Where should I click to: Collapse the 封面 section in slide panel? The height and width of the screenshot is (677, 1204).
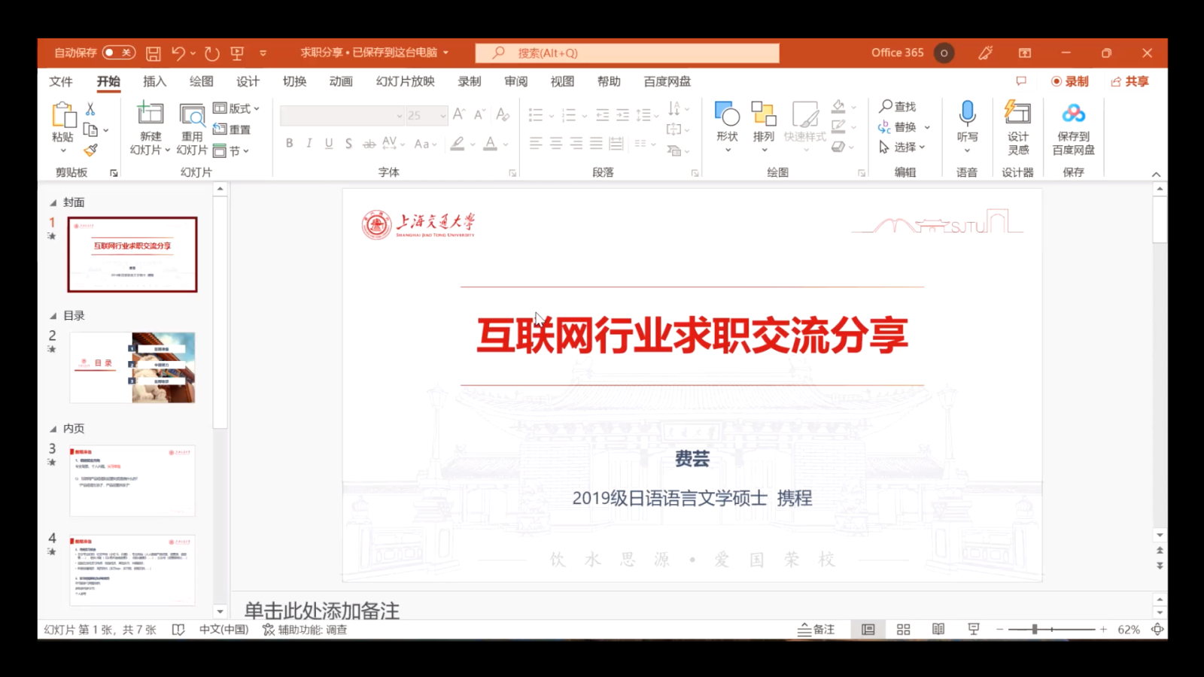pos(53,203)
